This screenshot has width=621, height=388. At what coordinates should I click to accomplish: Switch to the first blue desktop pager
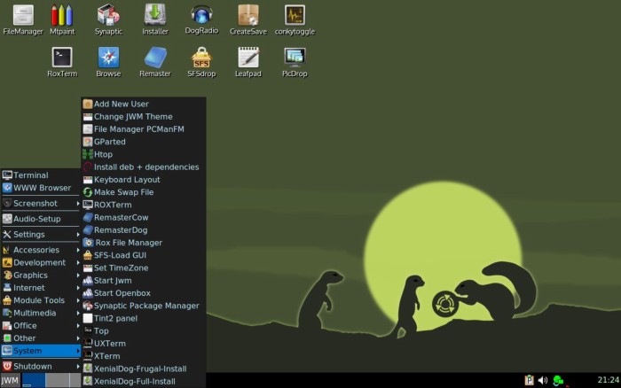(x=34, y=381)
